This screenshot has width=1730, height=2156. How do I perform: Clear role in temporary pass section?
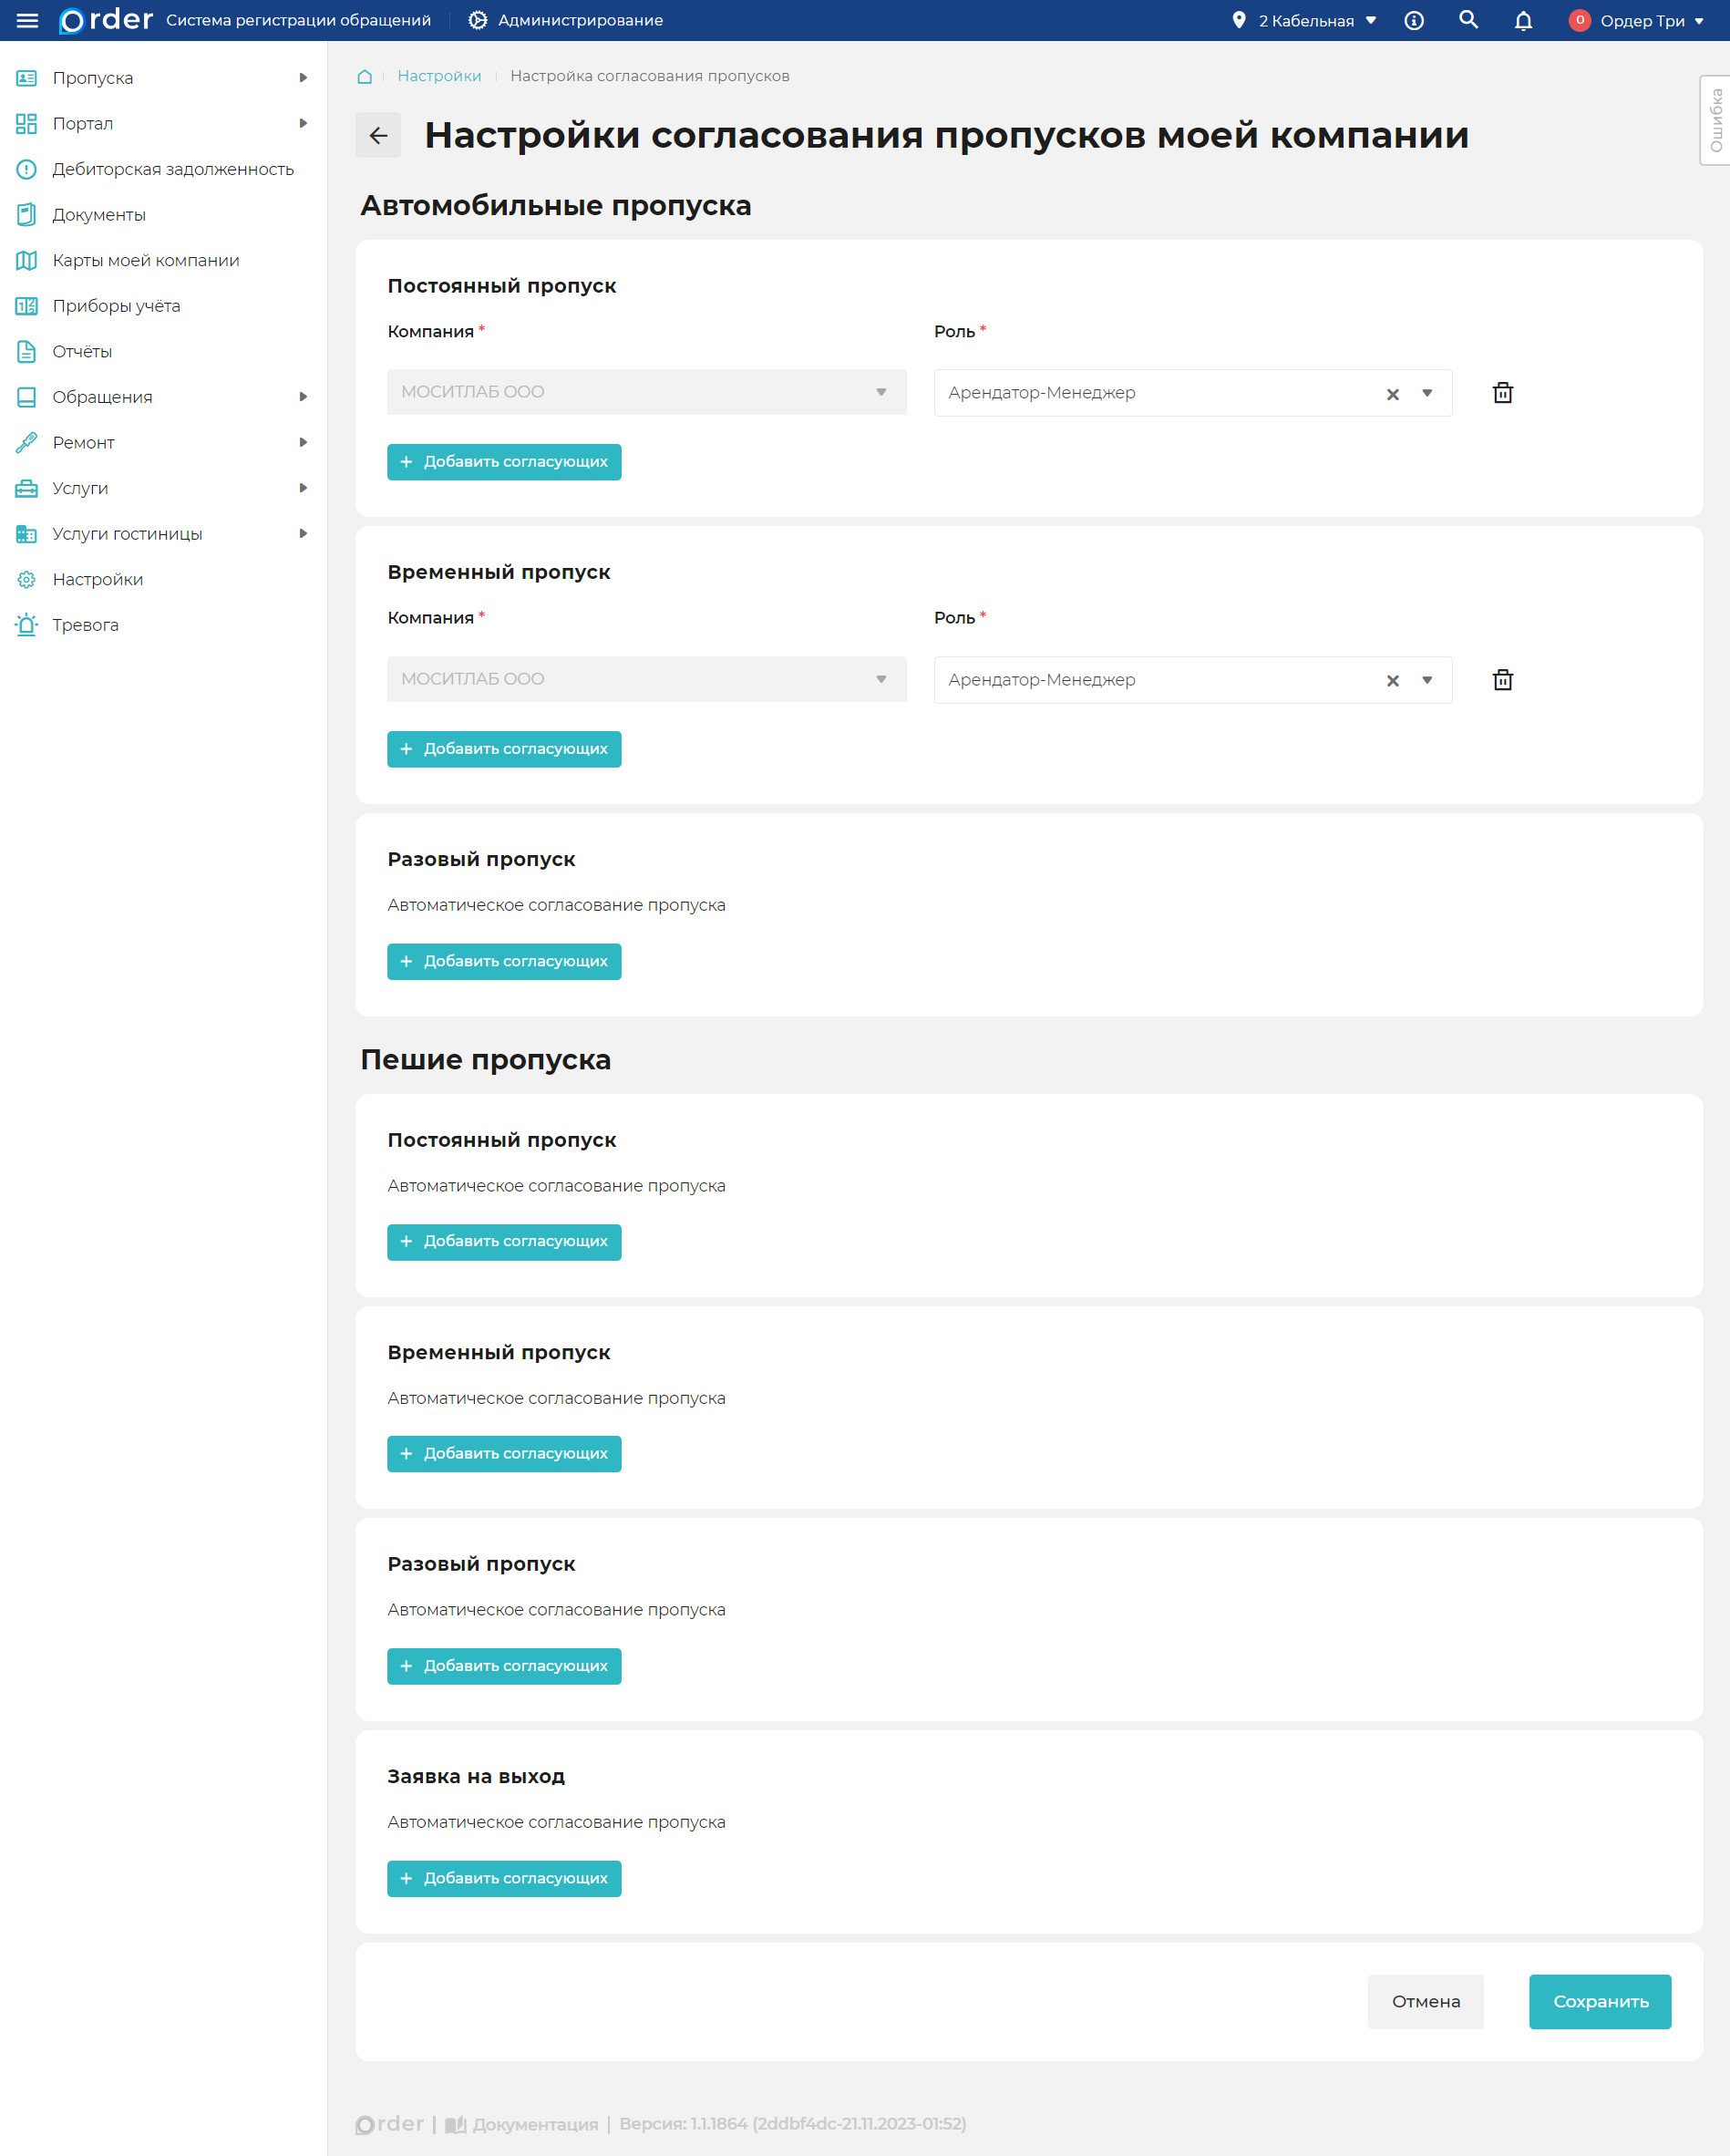click(1392, 681)
